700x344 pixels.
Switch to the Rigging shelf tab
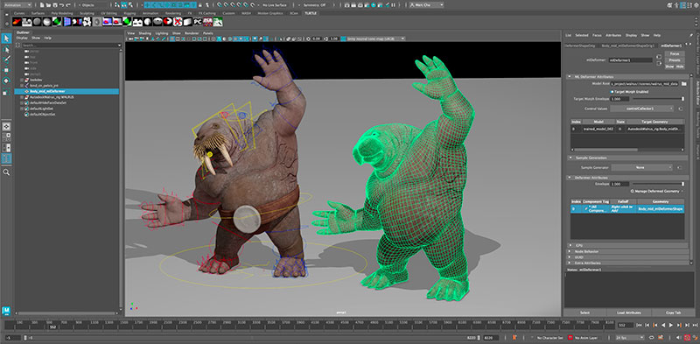pos(129,13)
